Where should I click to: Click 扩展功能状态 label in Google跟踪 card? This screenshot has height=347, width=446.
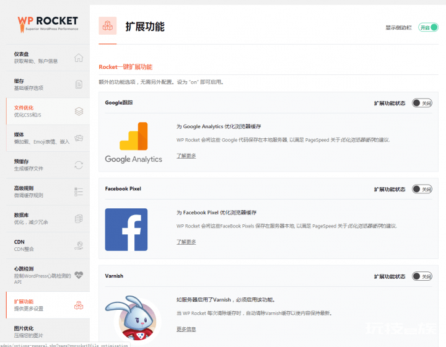390,103
